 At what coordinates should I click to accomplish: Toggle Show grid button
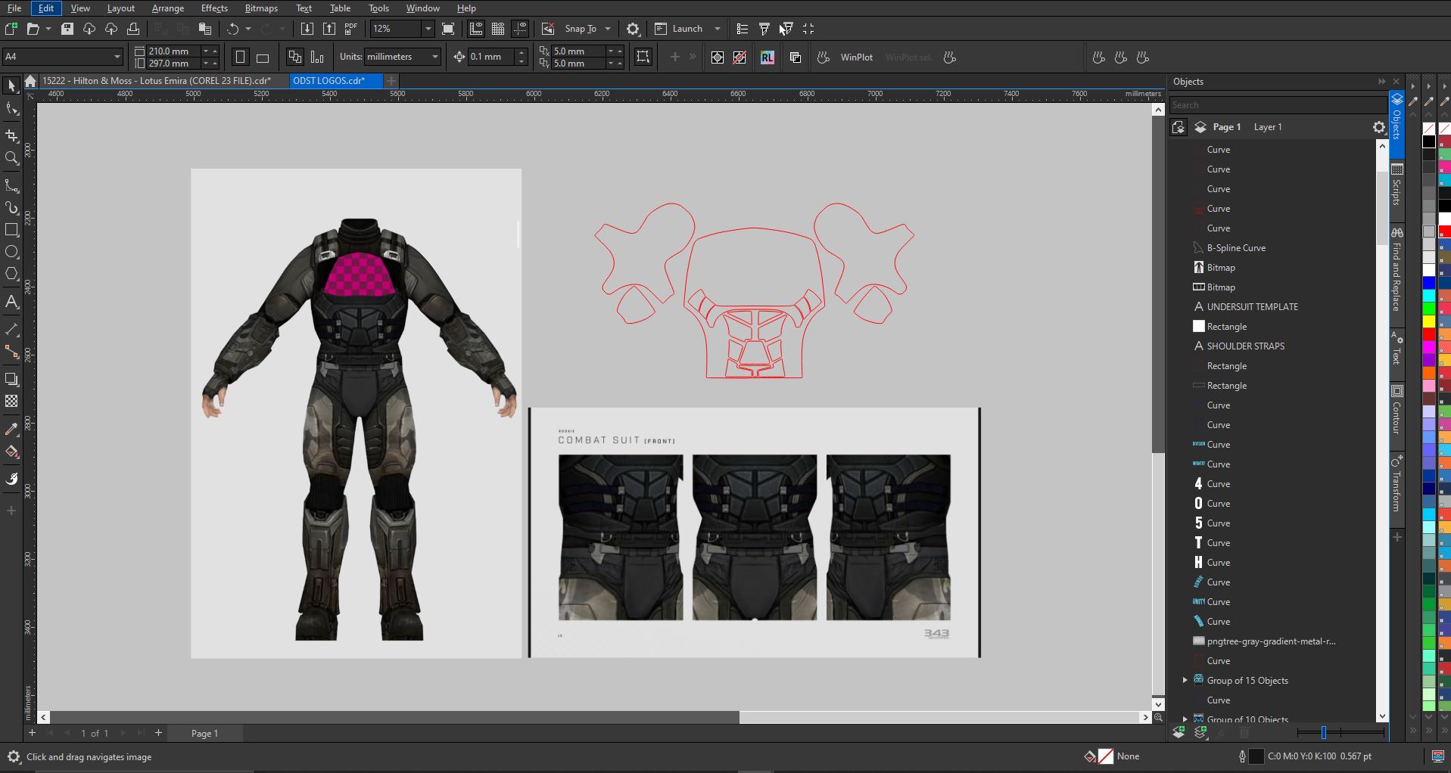[x=498, y=29]
